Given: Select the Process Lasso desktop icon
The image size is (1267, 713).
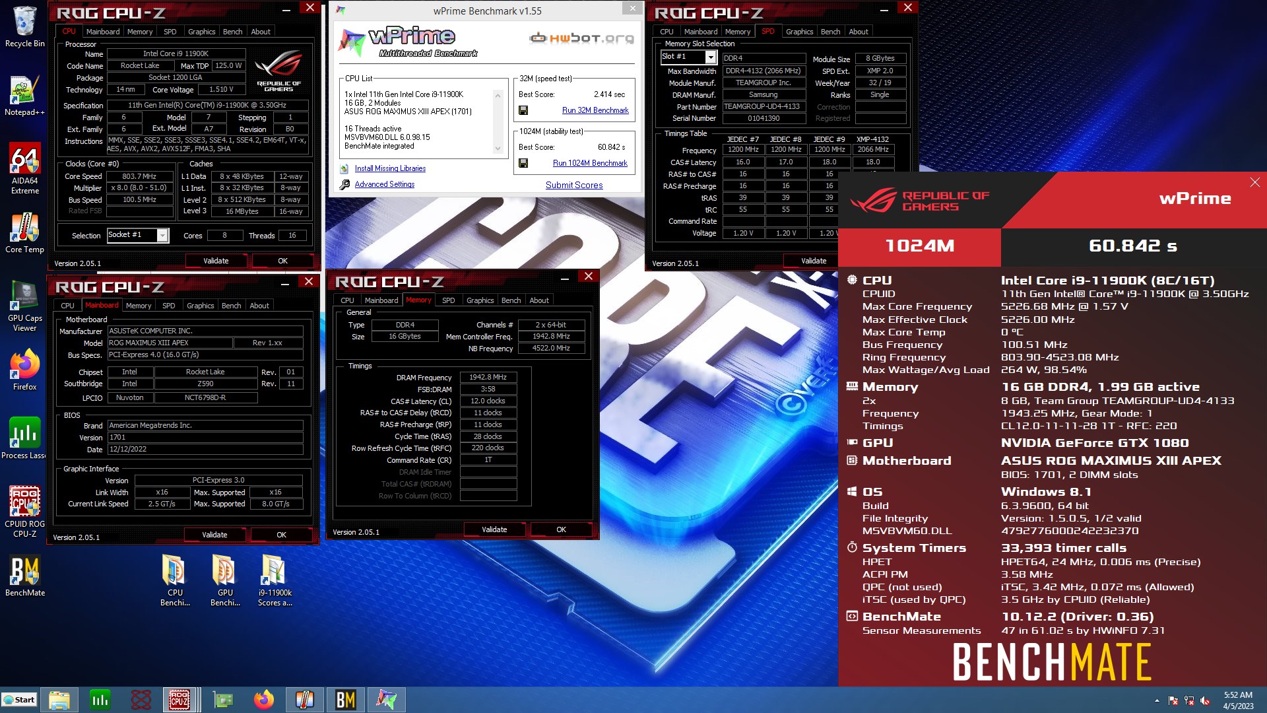Looking at the screenshot, I should click(x=24, y=439).
